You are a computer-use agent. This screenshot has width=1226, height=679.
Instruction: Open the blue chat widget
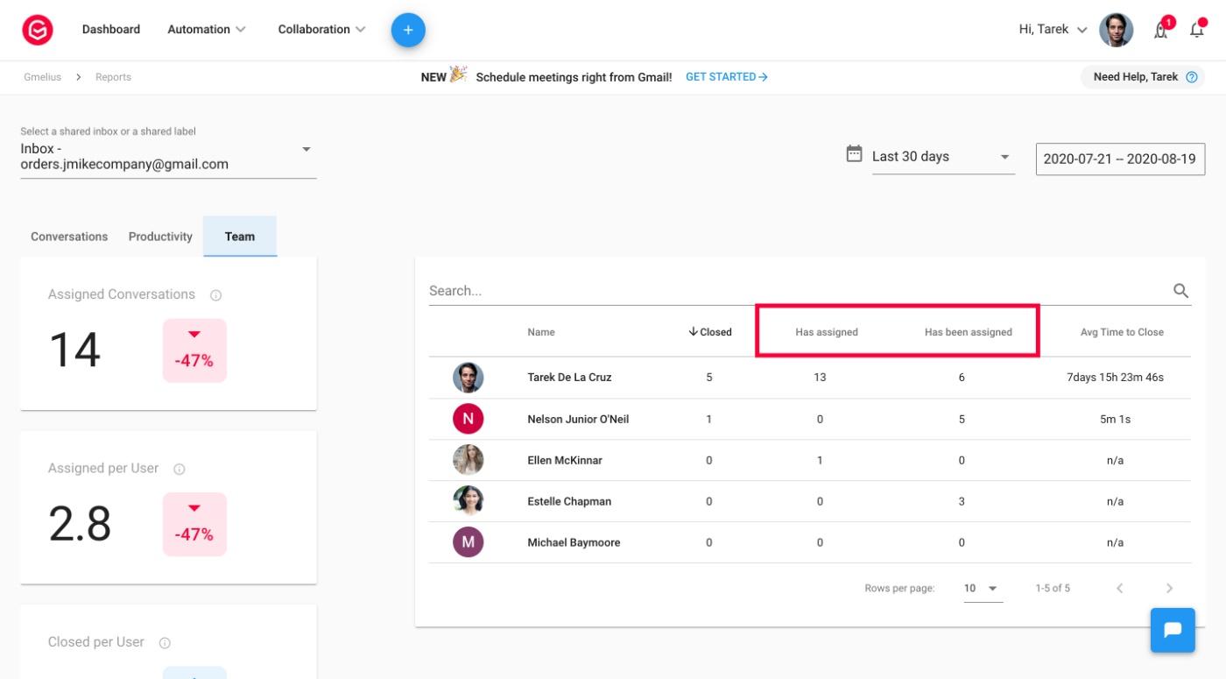pyautogui.click(x=1173, y=630)
